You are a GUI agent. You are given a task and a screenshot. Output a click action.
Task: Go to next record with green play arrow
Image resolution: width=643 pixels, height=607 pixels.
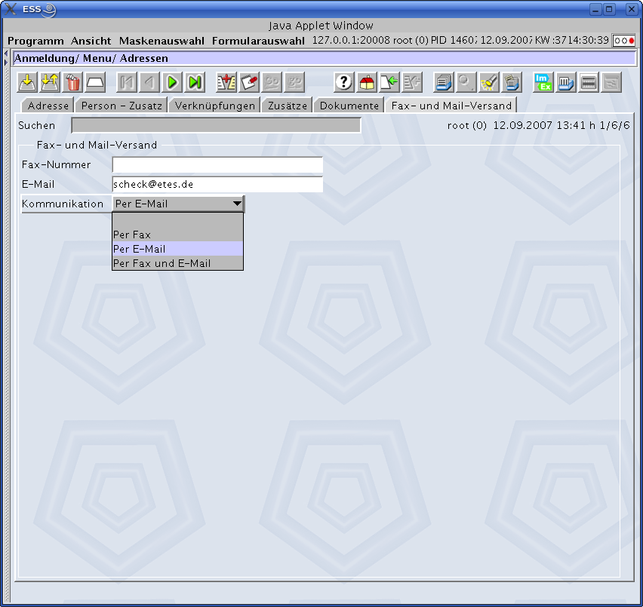tap(172, 83)
